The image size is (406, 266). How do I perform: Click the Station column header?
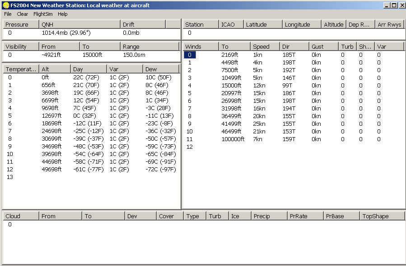[x=201, y=24]
